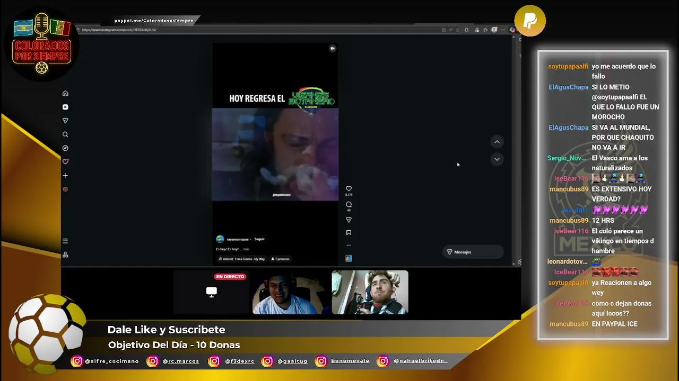The image size is (679, 381).
Task: Open rayamomazos username link
Action: pyautogui.click(x=238, y=239)
